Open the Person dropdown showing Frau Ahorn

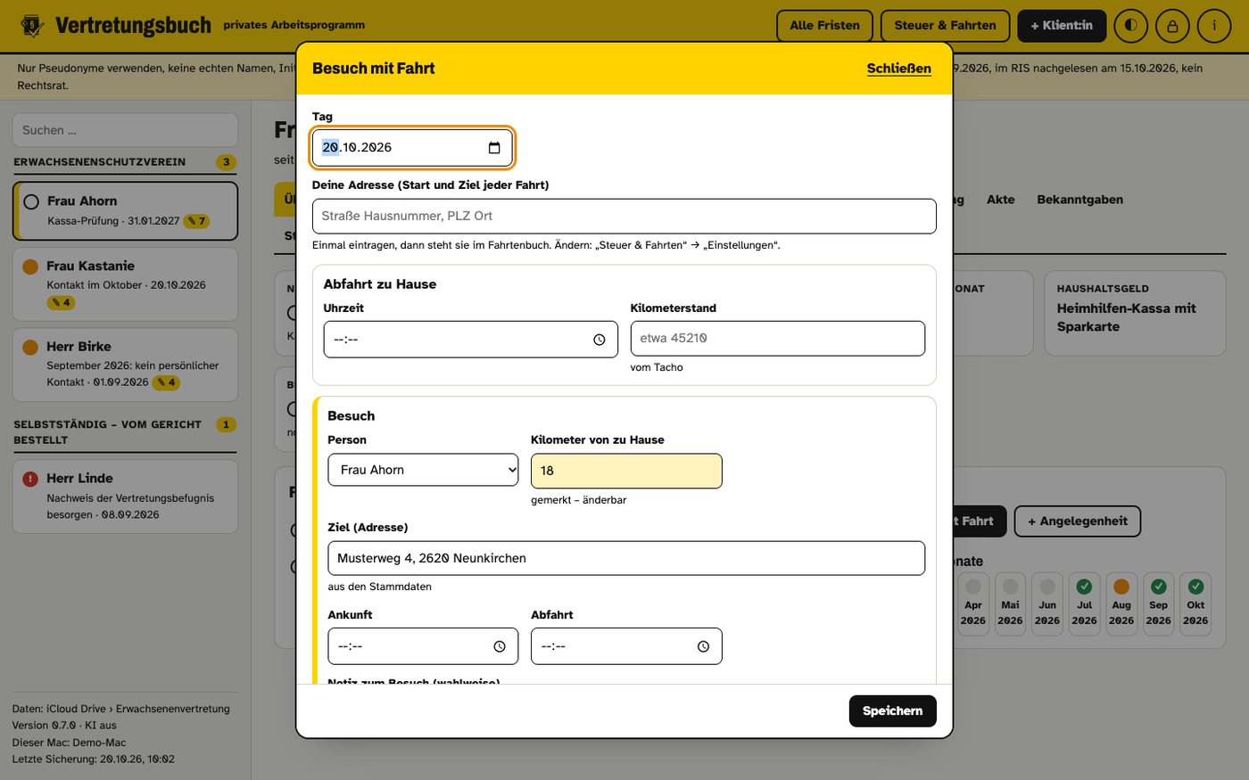[423, 471]
